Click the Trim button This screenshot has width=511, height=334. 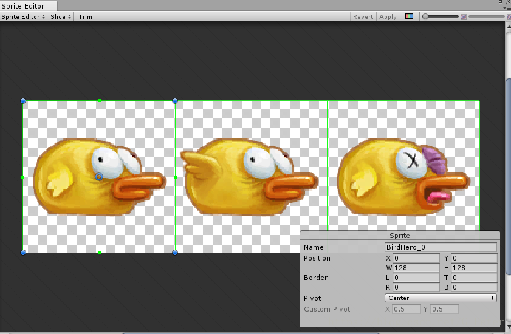(x=86, y=16)
